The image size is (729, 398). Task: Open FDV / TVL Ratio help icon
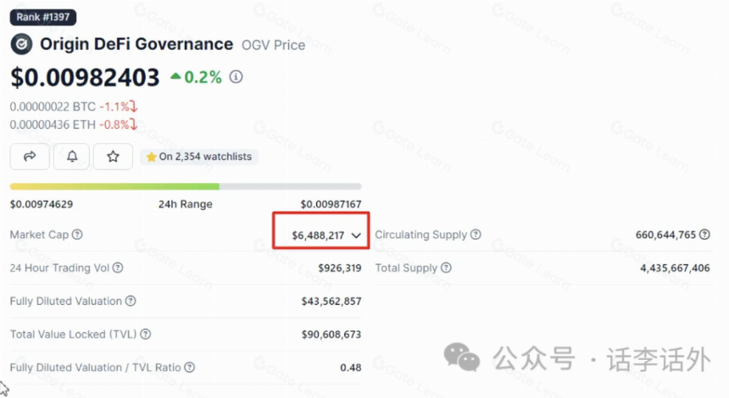tap(189, 368)
